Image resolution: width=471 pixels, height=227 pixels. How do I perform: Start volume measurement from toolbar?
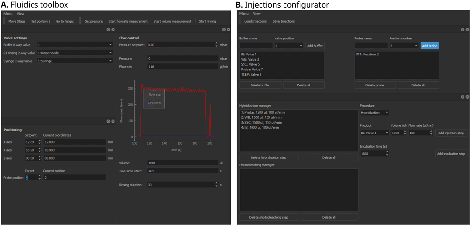(172, 21)
